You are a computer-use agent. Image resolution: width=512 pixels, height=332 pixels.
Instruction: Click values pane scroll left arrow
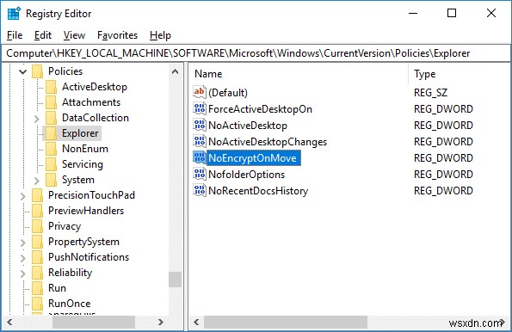tap(196, 323)
